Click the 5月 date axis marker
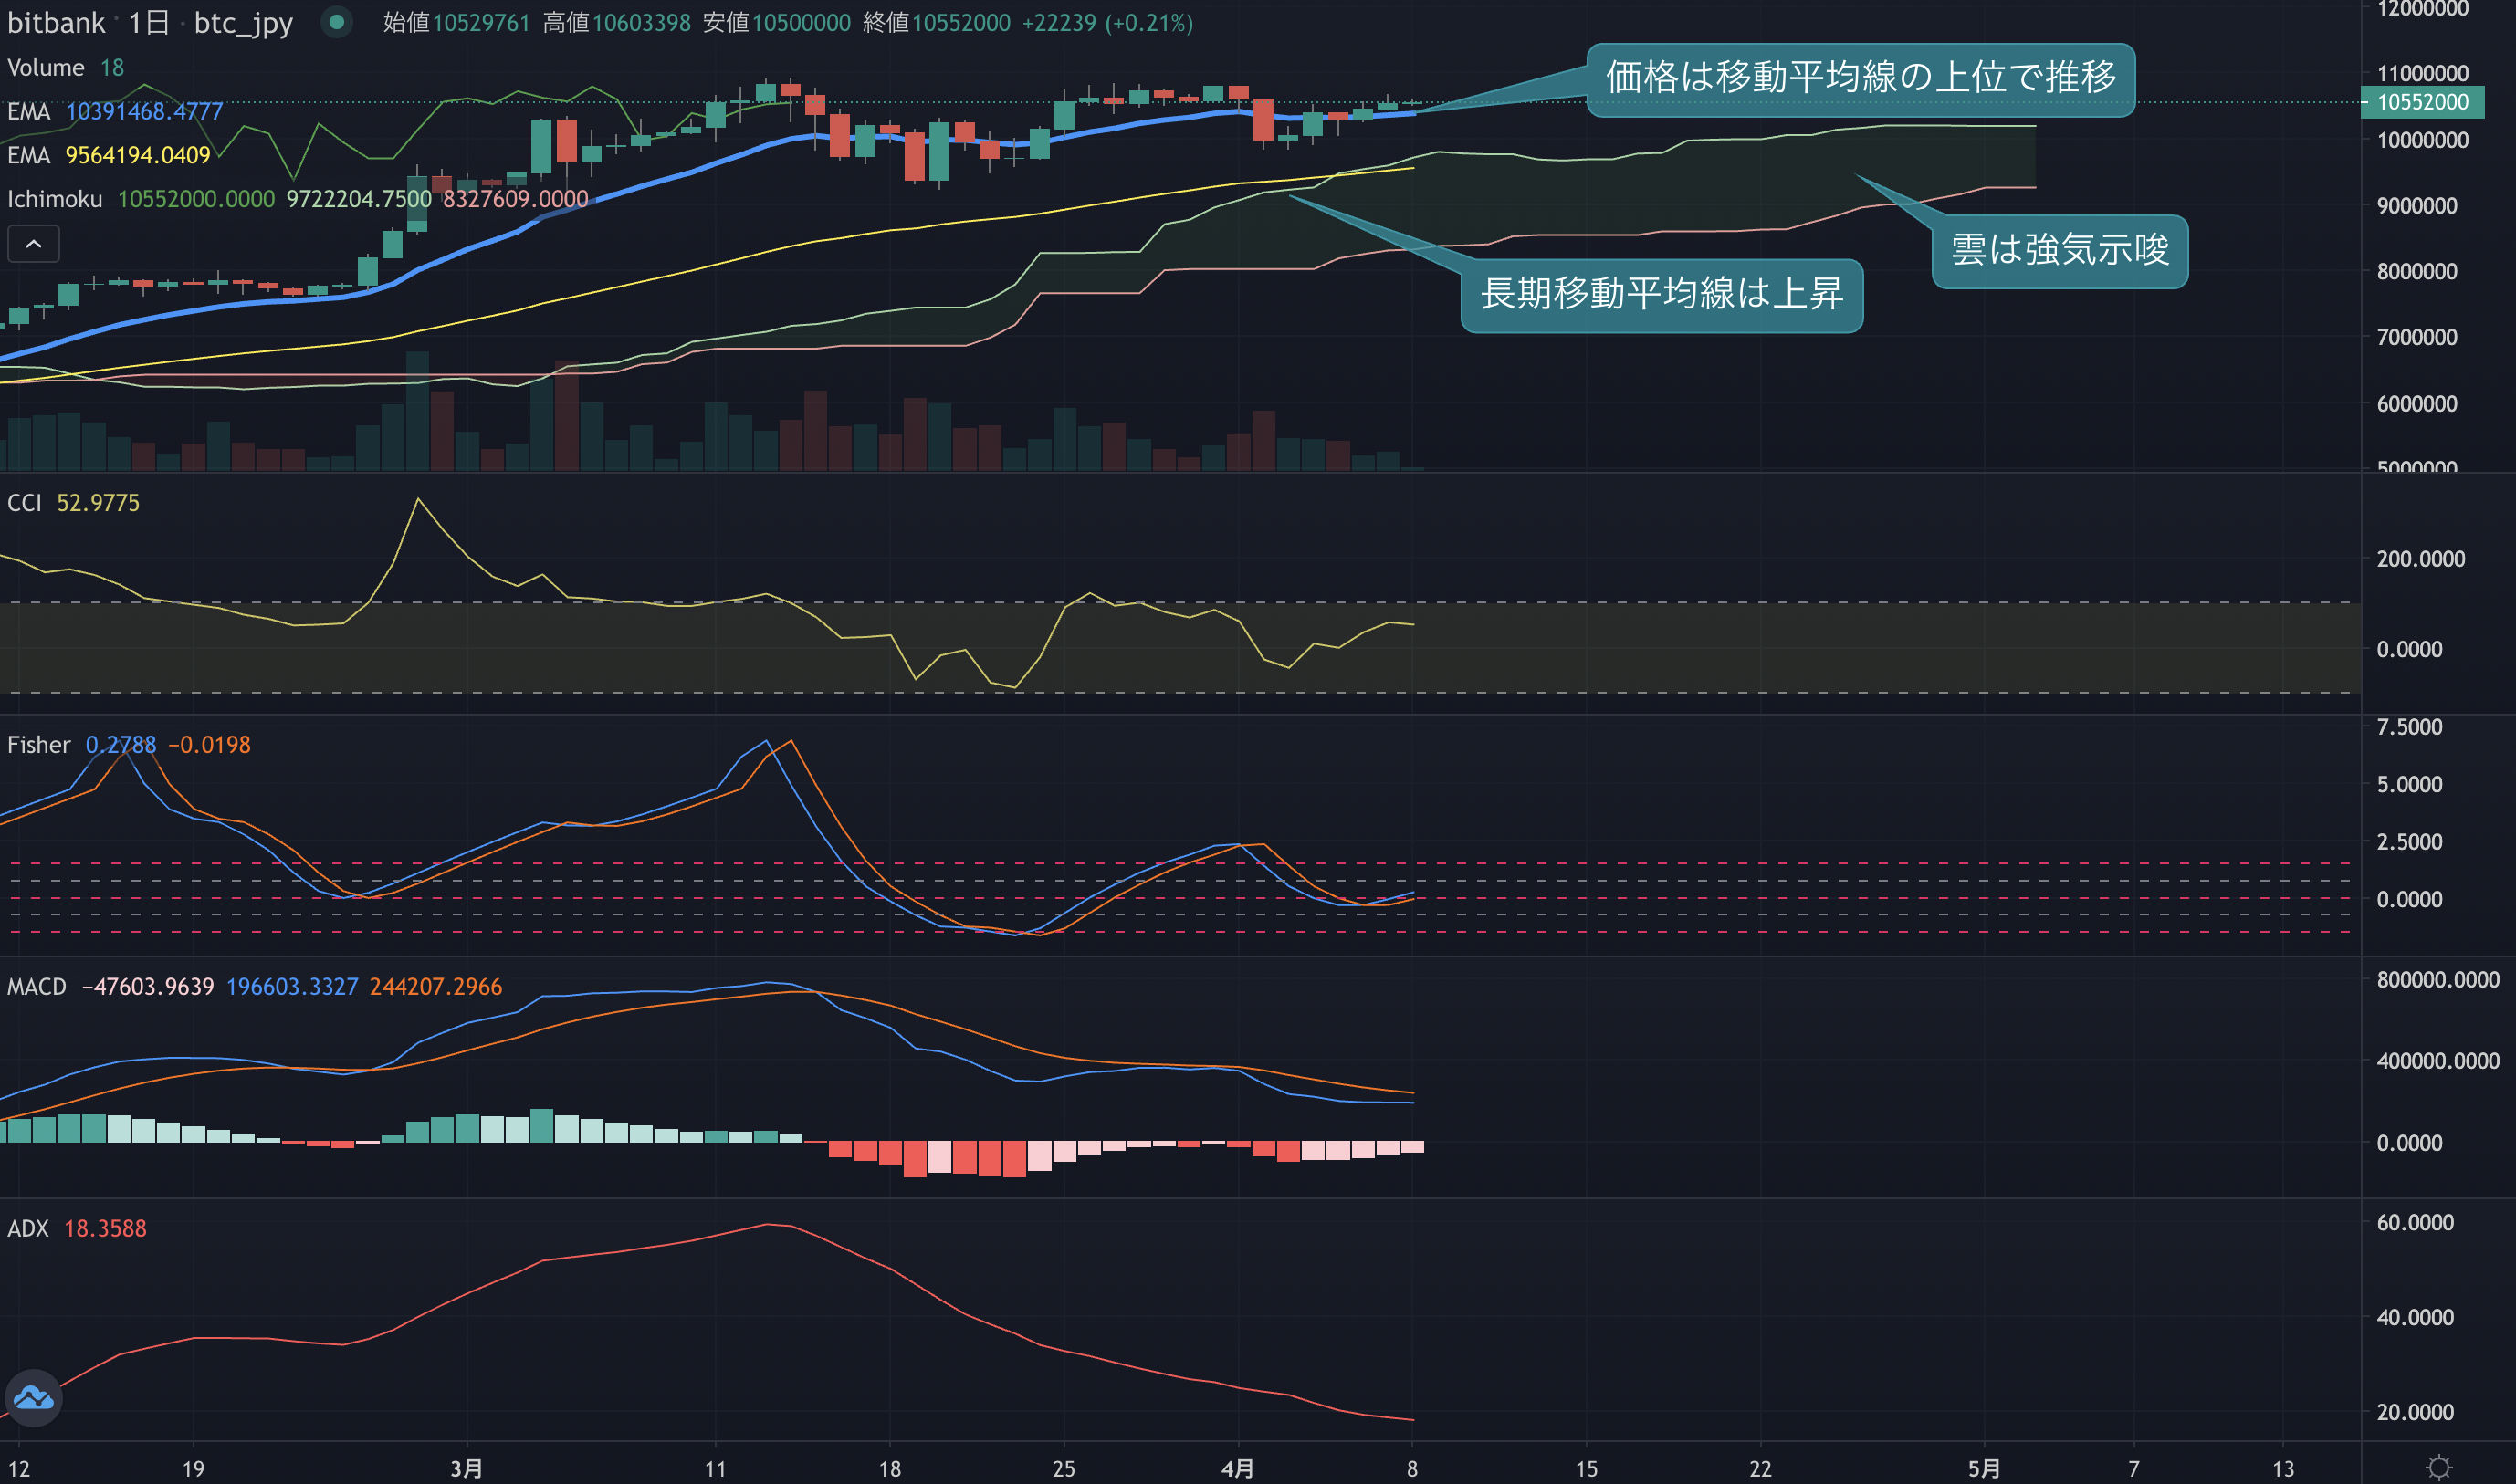2516x1484 pixels. (1984, 1468)
